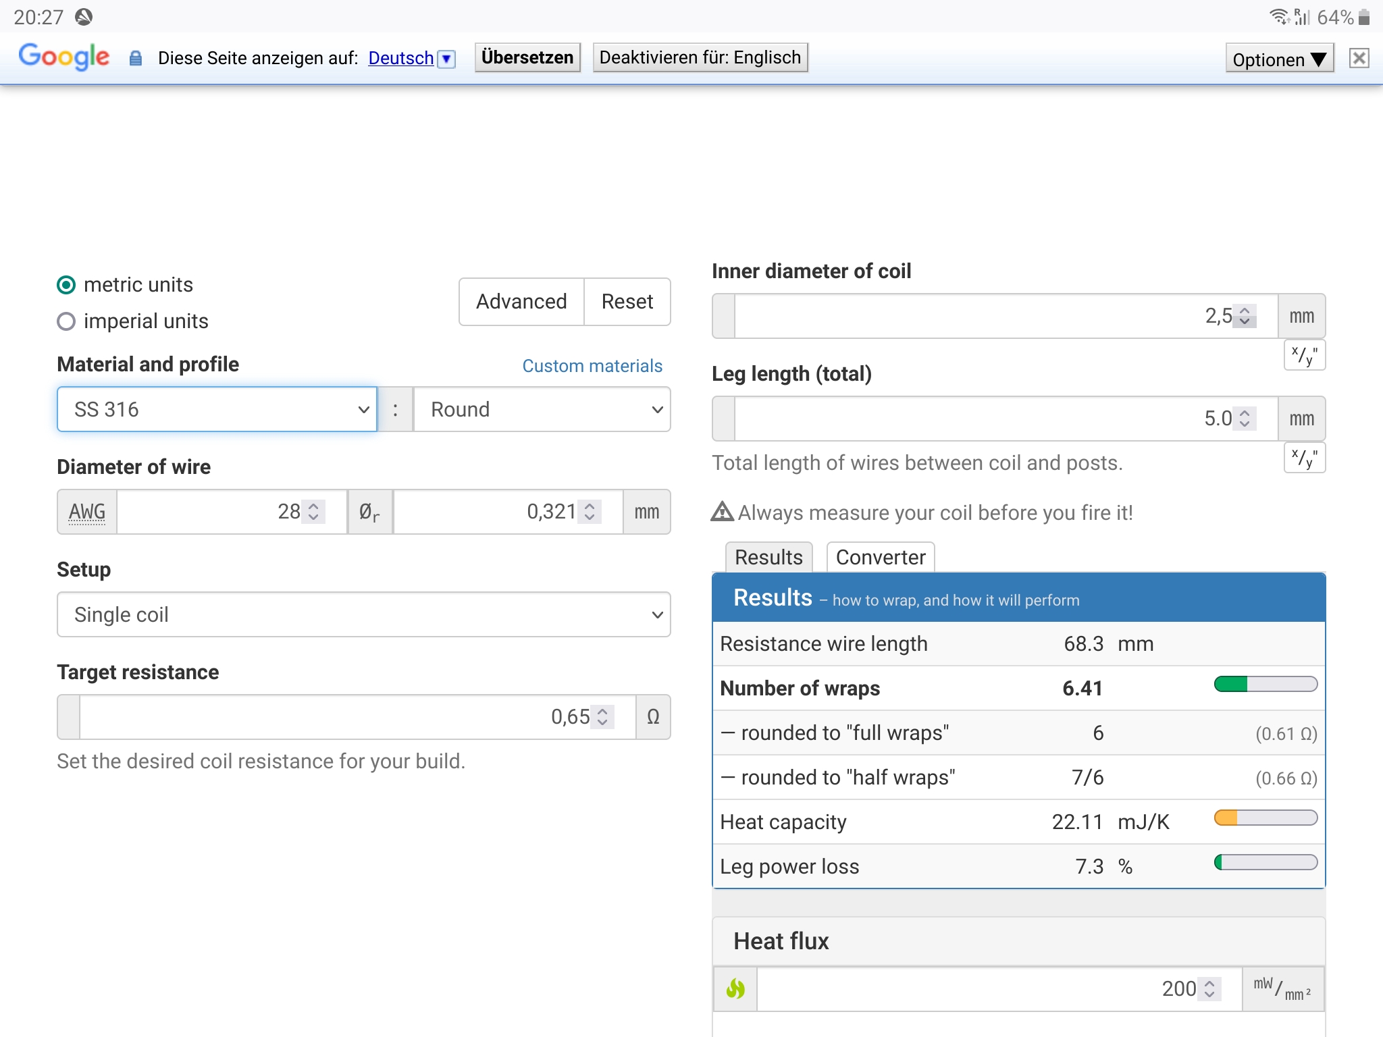Click the fraction x/y icon under inner diameter
The width and height of the screenshot is (1383, 1037).
click(x=1304, y=355)
